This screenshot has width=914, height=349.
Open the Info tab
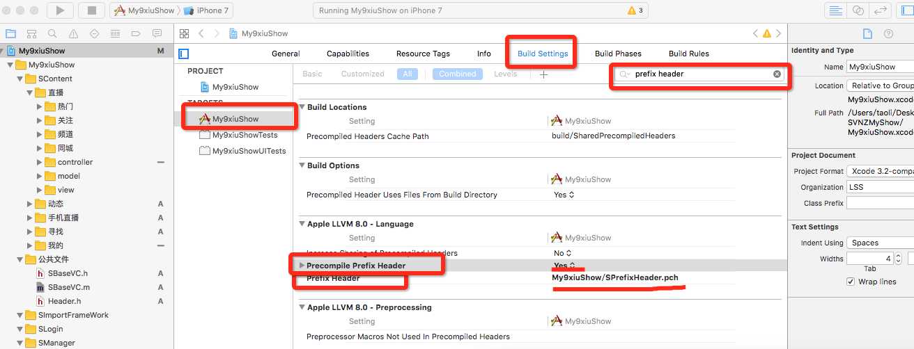(x=484, y=54)
